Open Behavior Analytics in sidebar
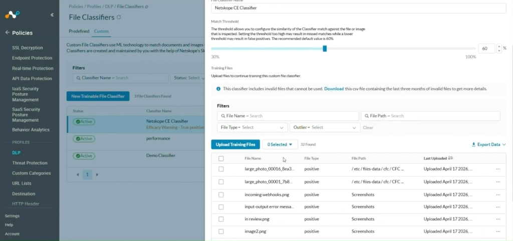The width and height of the screenshot is (513, 241). pyautogui.click(x=31, y=130)
